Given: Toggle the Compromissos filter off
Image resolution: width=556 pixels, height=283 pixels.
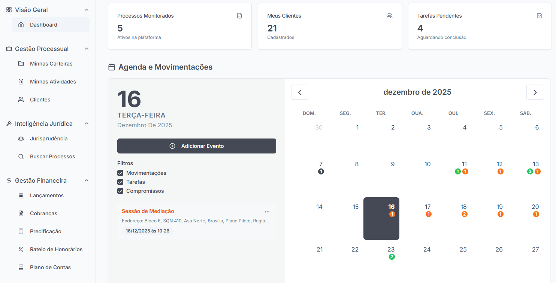Looking at the screenshot, I should (120, 191).
